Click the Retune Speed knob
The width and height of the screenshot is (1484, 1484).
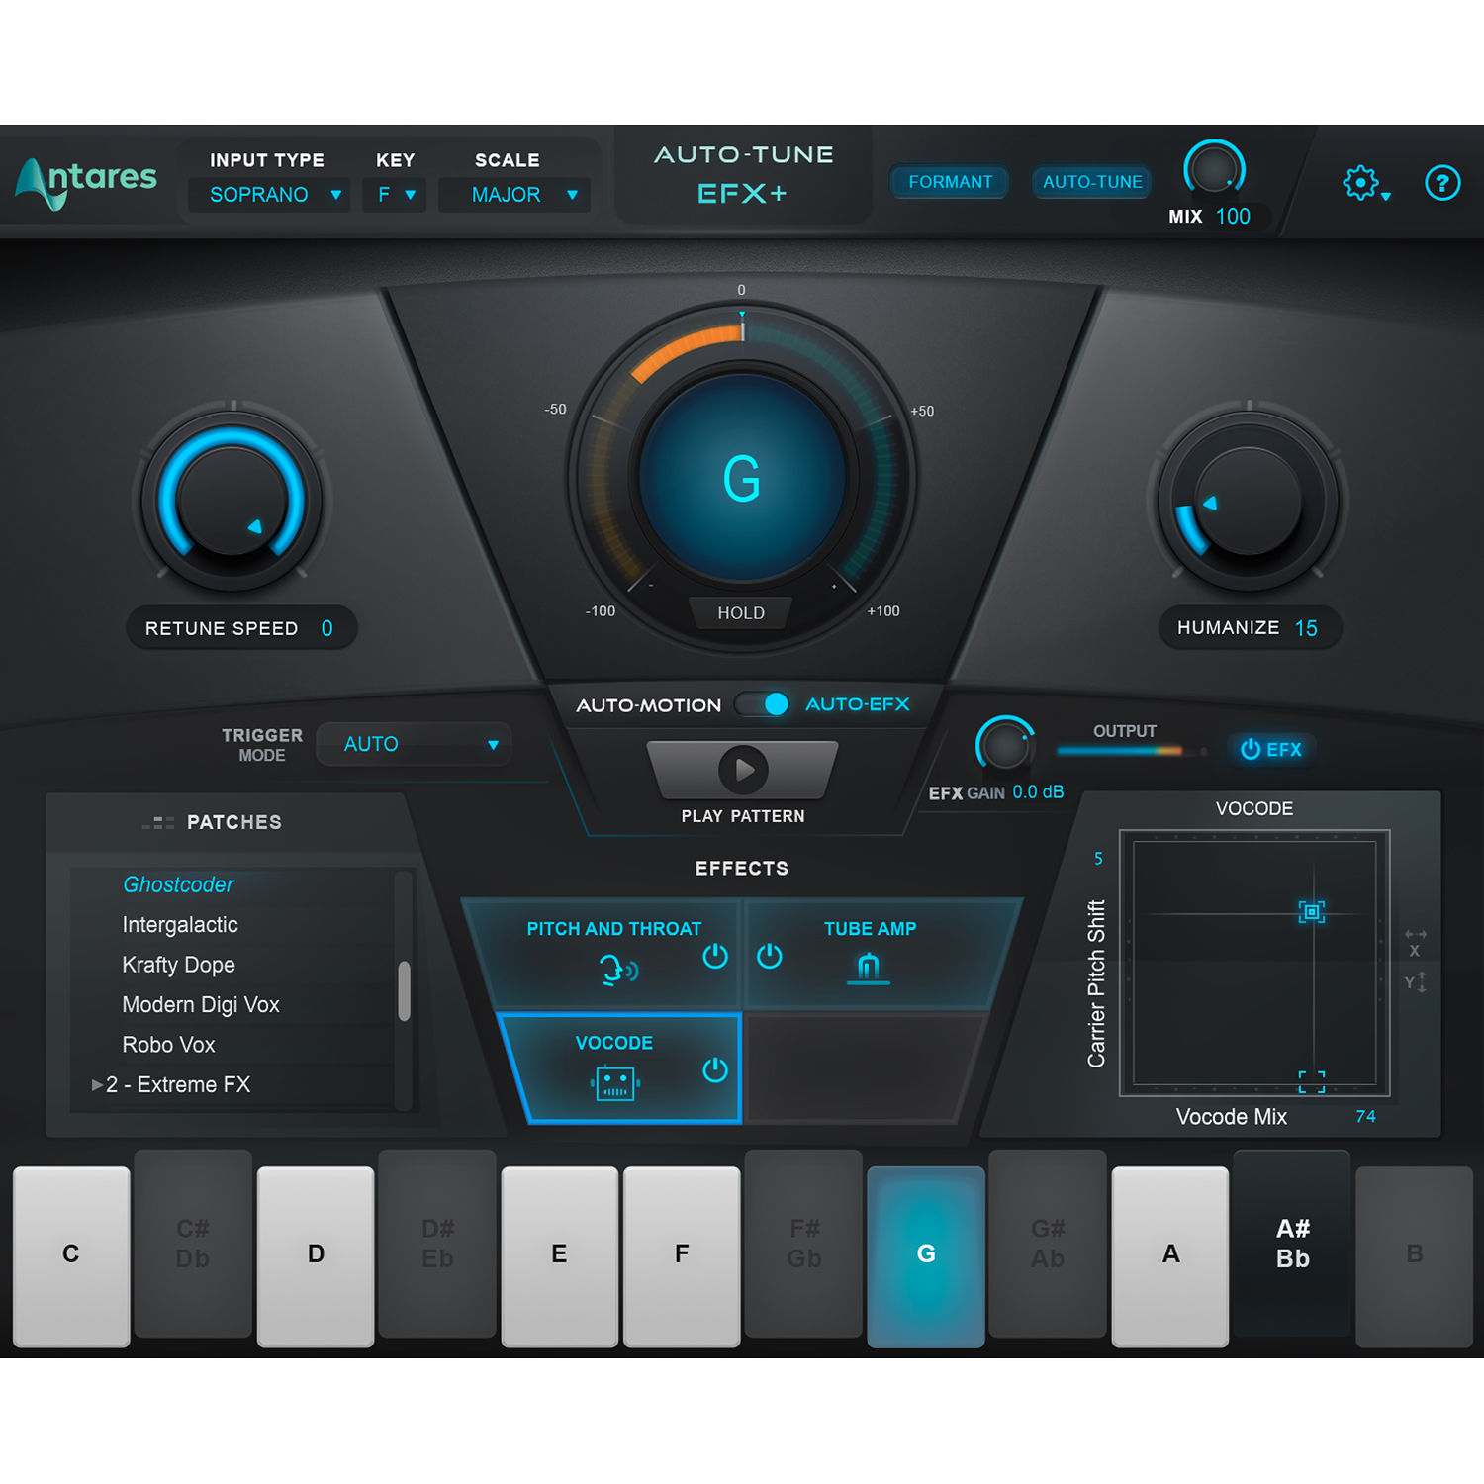coord(232,501)
